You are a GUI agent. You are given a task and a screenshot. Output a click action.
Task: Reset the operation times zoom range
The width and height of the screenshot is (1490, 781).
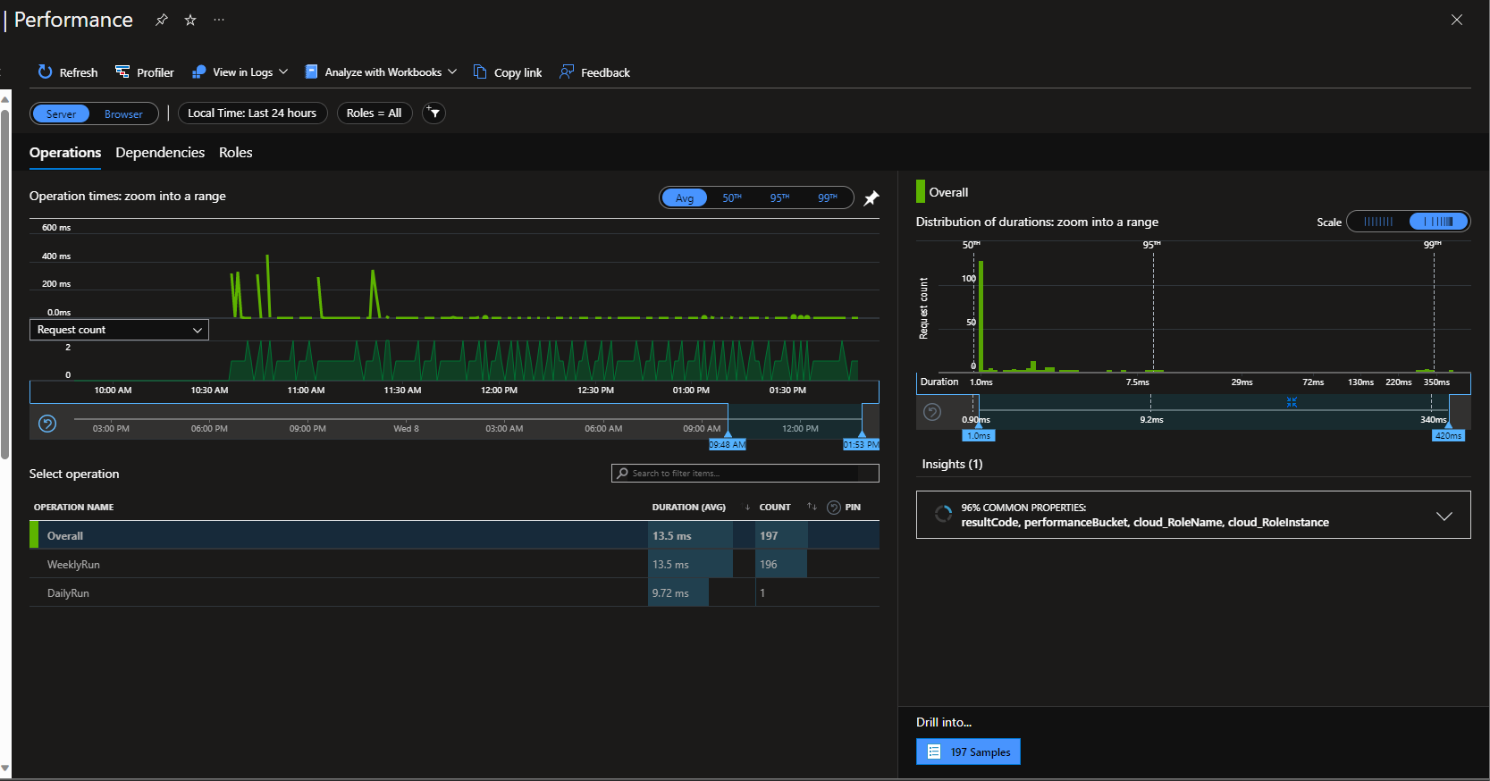pyautogui.click(x=48, y=424)
